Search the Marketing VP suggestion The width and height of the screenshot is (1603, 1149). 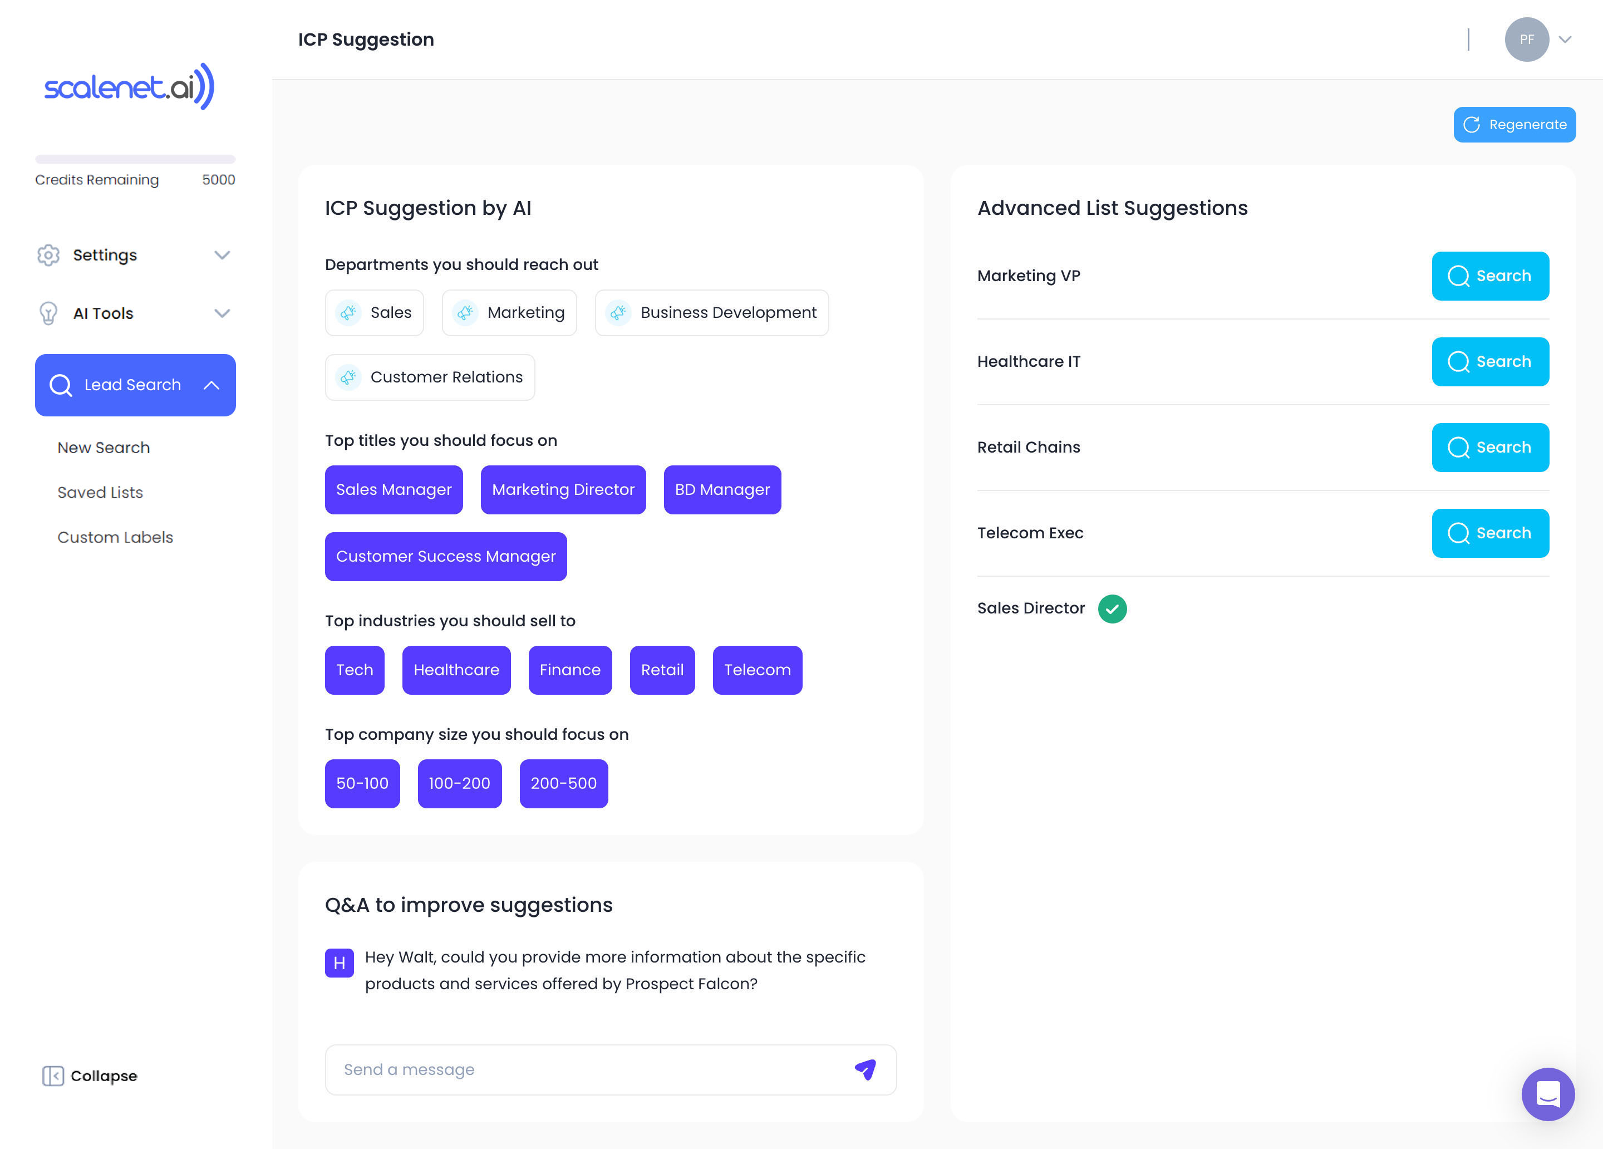1489,276
